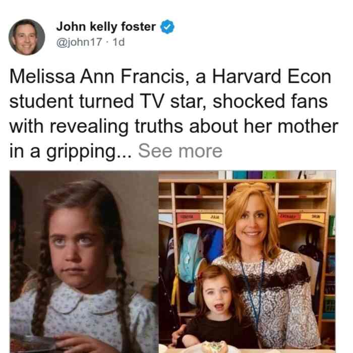Click the colorful bins above the cubbies
353x353 pixels.
point(254,174)
